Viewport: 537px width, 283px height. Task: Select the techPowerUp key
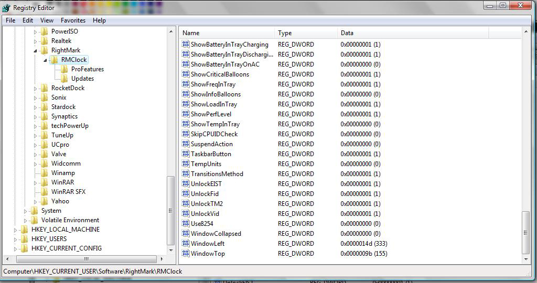(70, 126)
